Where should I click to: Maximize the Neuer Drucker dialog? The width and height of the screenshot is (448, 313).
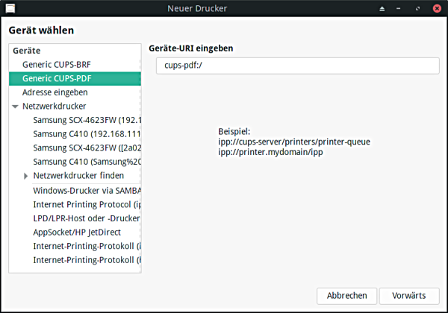[x=417, y=8]
